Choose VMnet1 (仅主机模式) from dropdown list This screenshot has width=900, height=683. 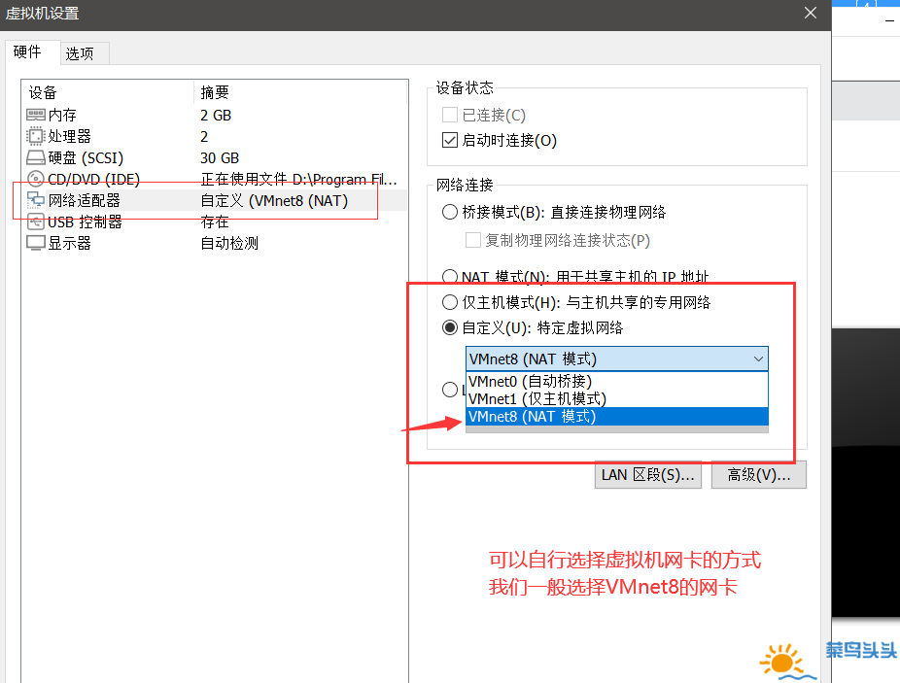click(x=617, y=398)
